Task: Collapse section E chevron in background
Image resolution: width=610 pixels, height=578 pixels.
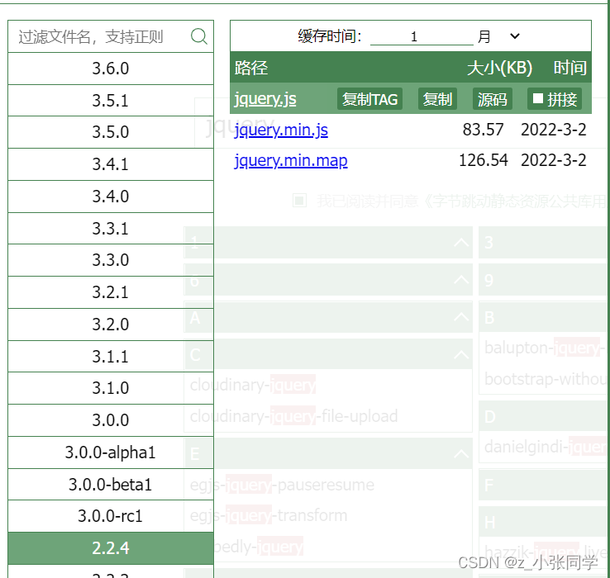Action: click(x=461, y=453)
